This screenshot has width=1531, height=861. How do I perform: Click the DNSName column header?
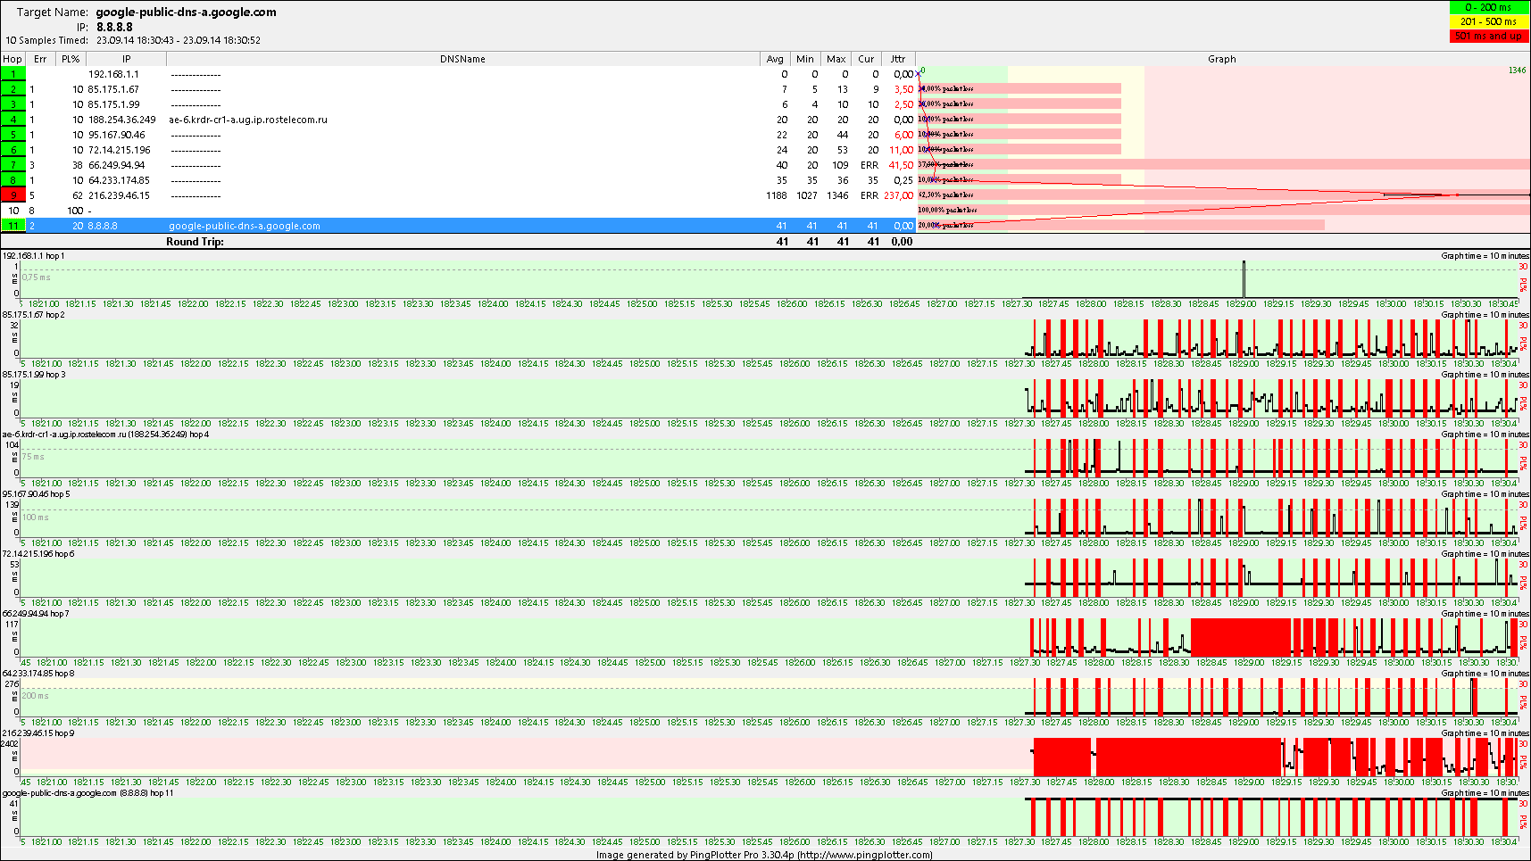(x=462, y=59)
